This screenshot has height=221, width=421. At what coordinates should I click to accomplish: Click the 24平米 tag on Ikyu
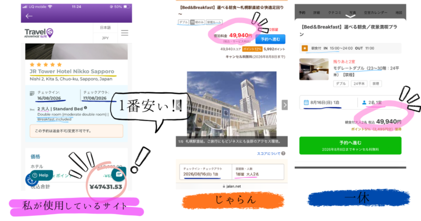pos(359,84)
